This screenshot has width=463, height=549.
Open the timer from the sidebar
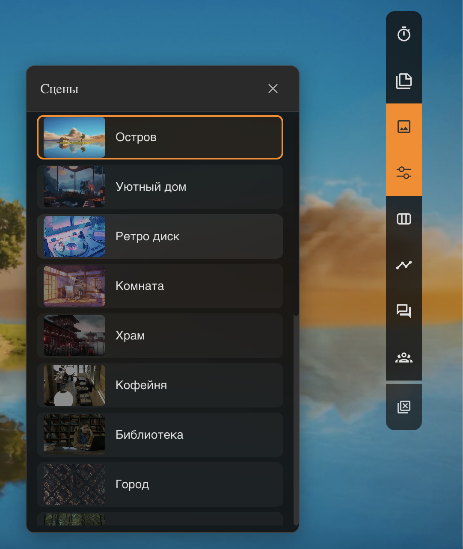click(404, 34)
